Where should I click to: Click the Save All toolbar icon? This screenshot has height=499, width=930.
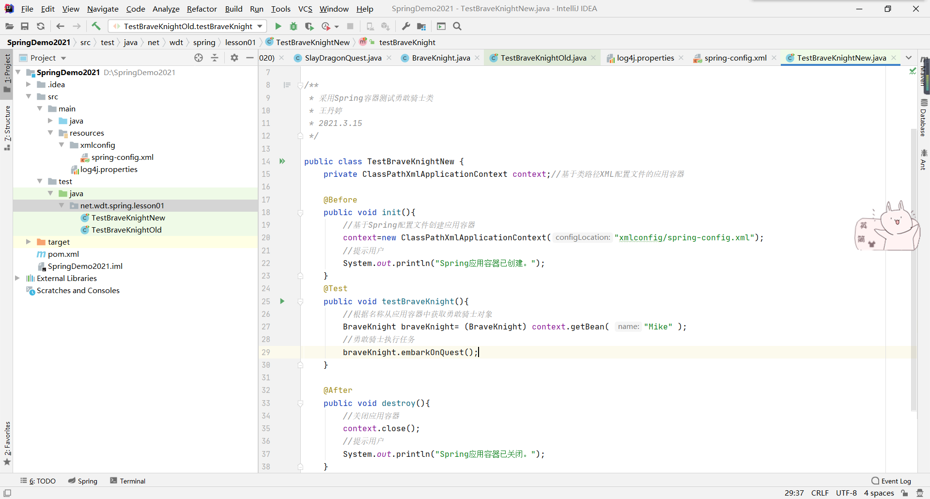(25, 26)
